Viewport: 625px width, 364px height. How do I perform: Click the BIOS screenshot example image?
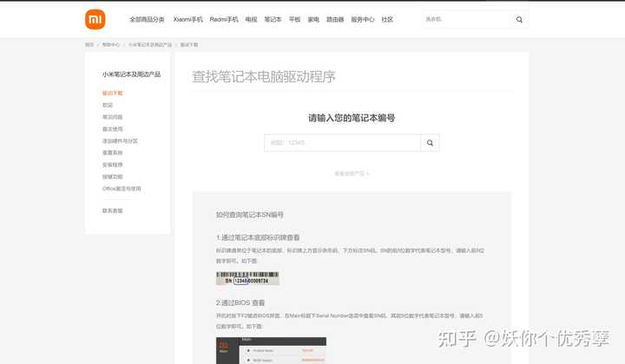pyautogui.click(x=271, y=350)
